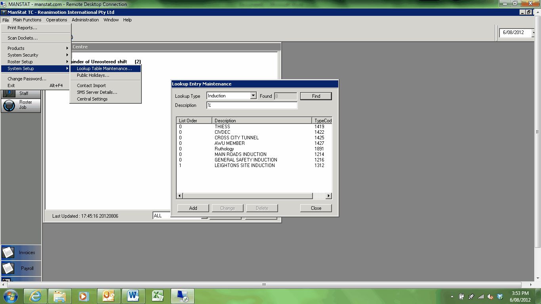The width and height of the screenshot is (541, 304).
Task: Open Internet Explorer from taskbar
Action: [x=35, y=296]
